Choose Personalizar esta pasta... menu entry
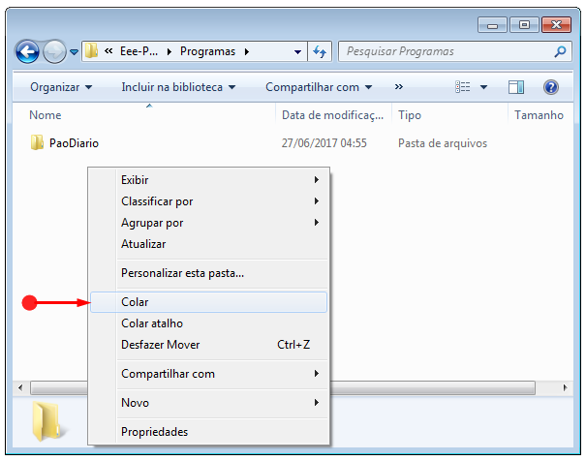Screen dimensions: 586x461 208,273
